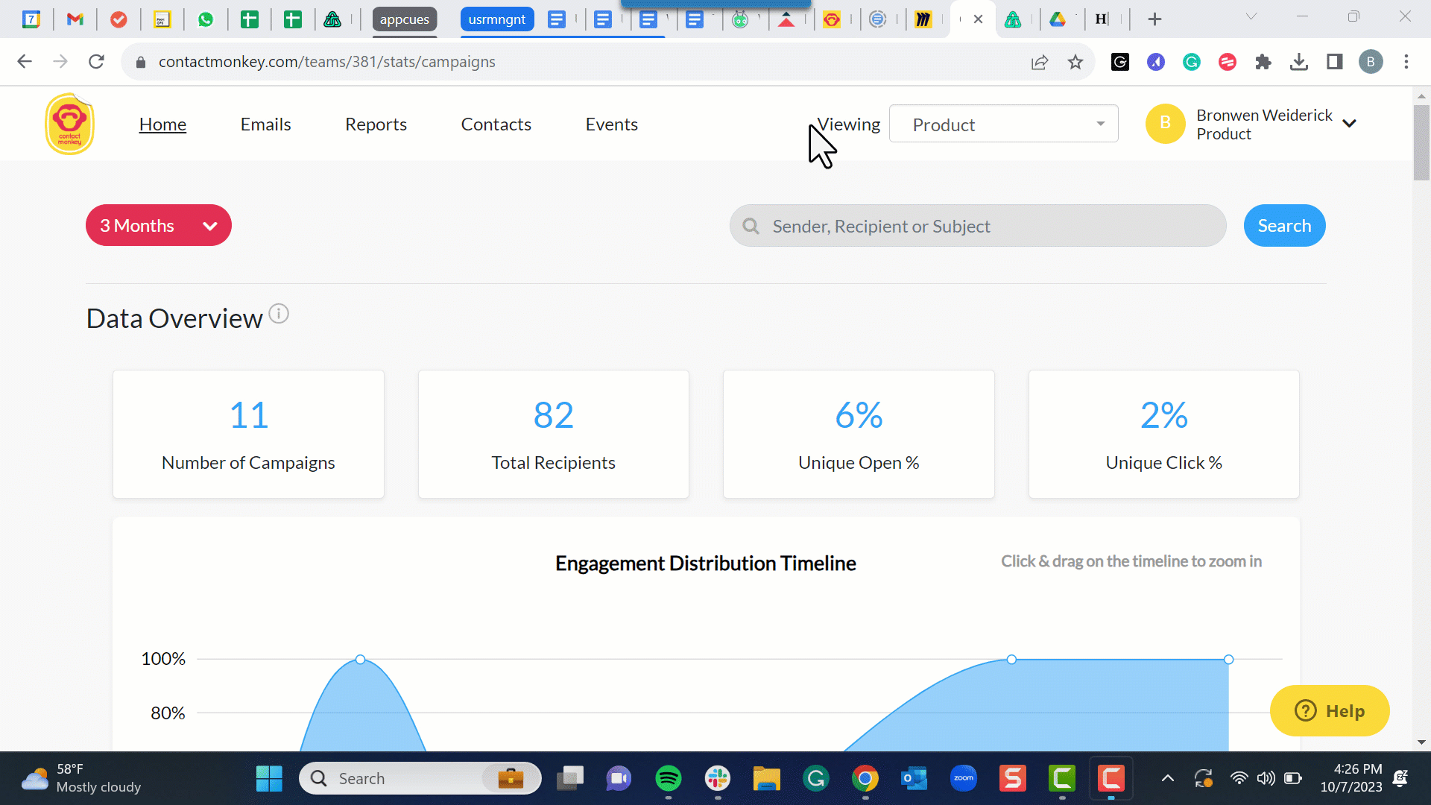Reload the page with the refresh icon
The width and height of the screenshot is (1431, 805).
click(x=96, y=62)
